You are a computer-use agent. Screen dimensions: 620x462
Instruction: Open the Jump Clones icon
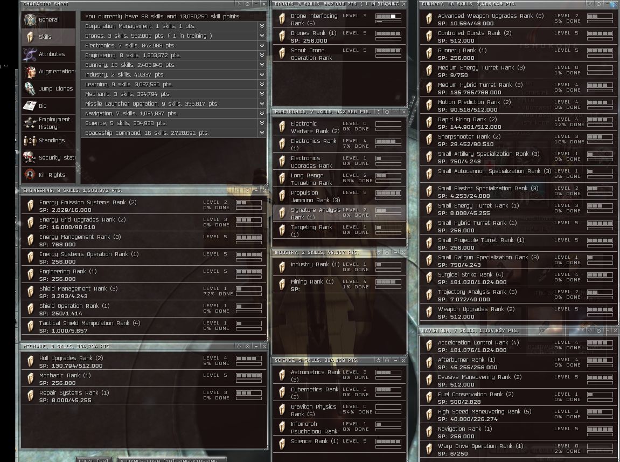coord(30,88)
